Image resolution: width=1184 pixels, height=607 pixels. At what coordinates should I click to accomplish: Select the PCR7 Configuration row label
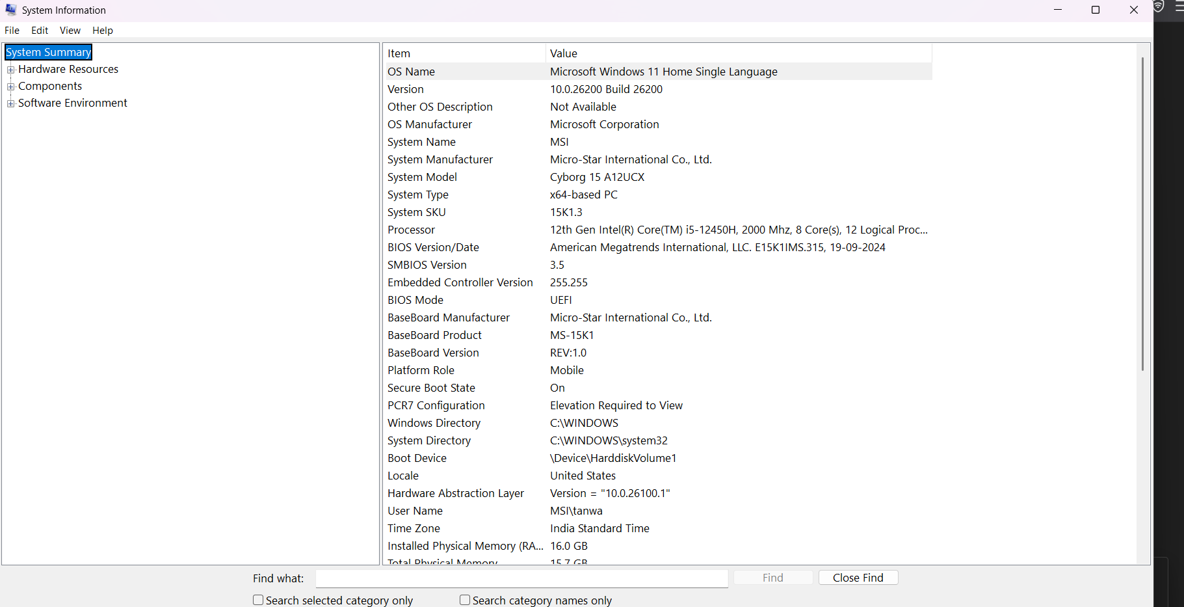436,405
